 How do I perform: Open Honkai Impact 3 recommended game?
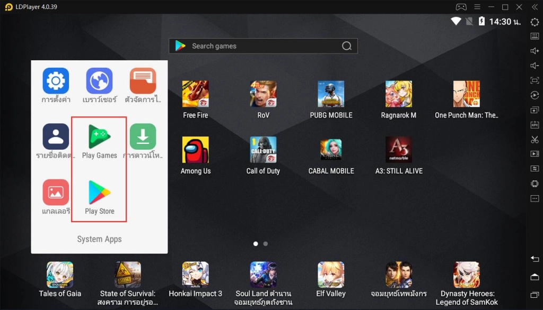click(x=195, y=275)
